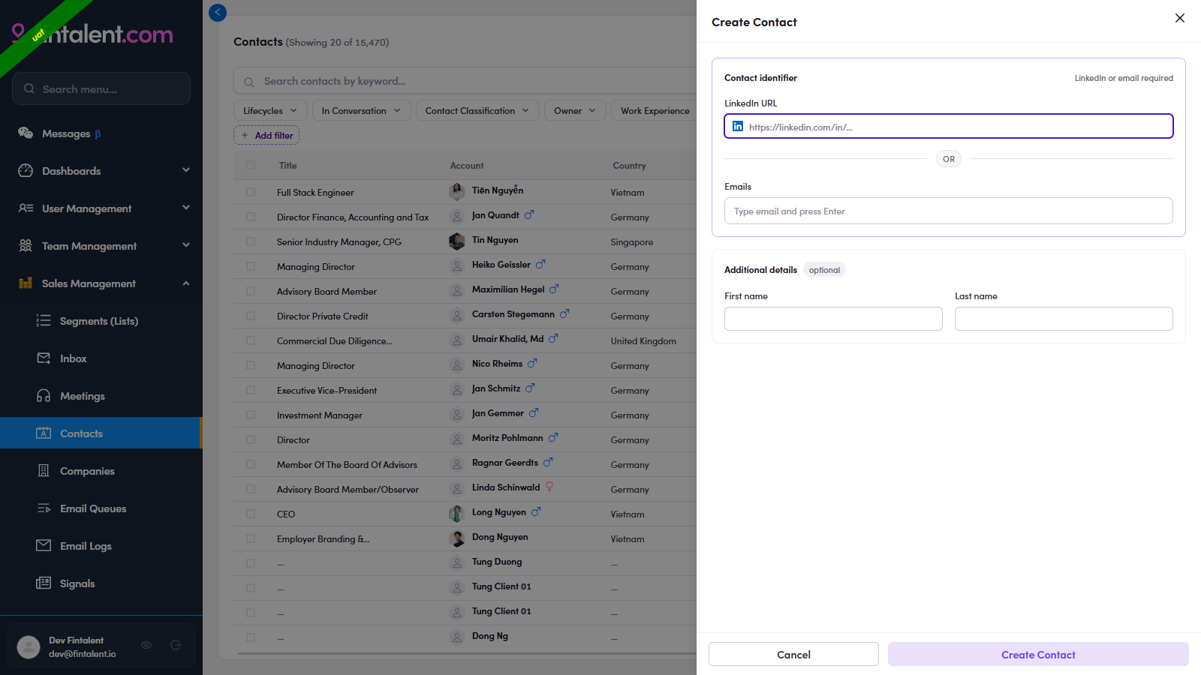Open Tiên Nguyễn contact
Image resolution: width=1201 pixels, height=675 pixels.
[498, 190]
